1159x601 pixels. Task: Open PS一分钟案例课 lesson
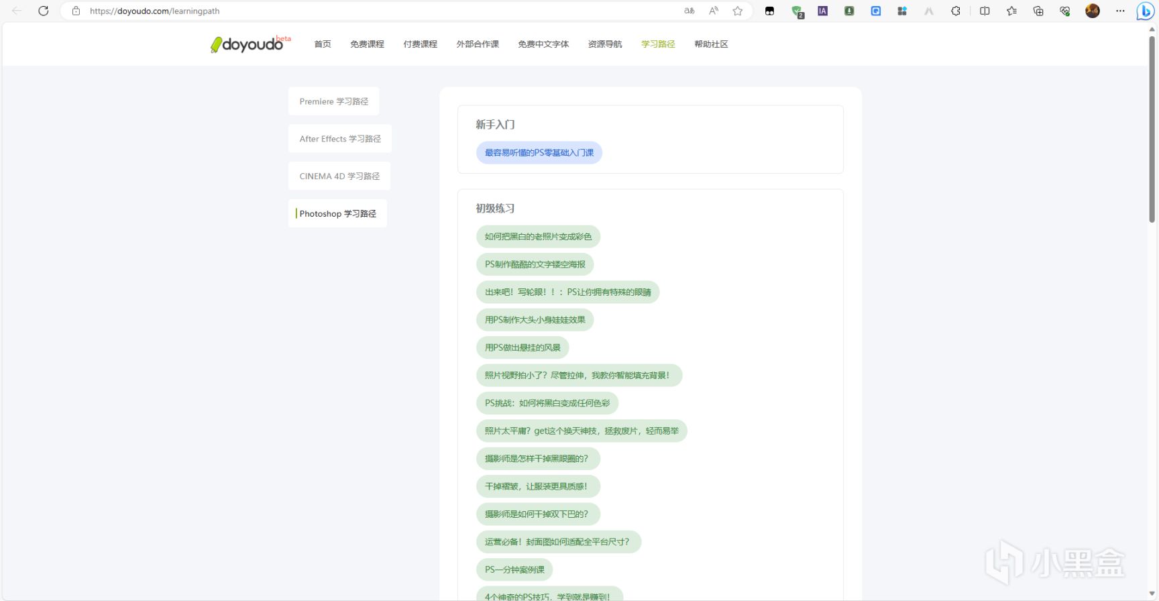514,569
